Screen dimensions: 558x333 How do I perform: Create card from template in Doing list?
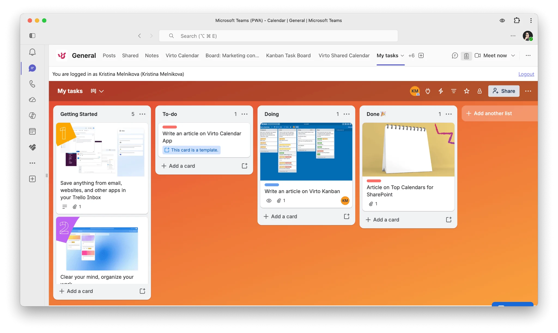tap(347, 217)
